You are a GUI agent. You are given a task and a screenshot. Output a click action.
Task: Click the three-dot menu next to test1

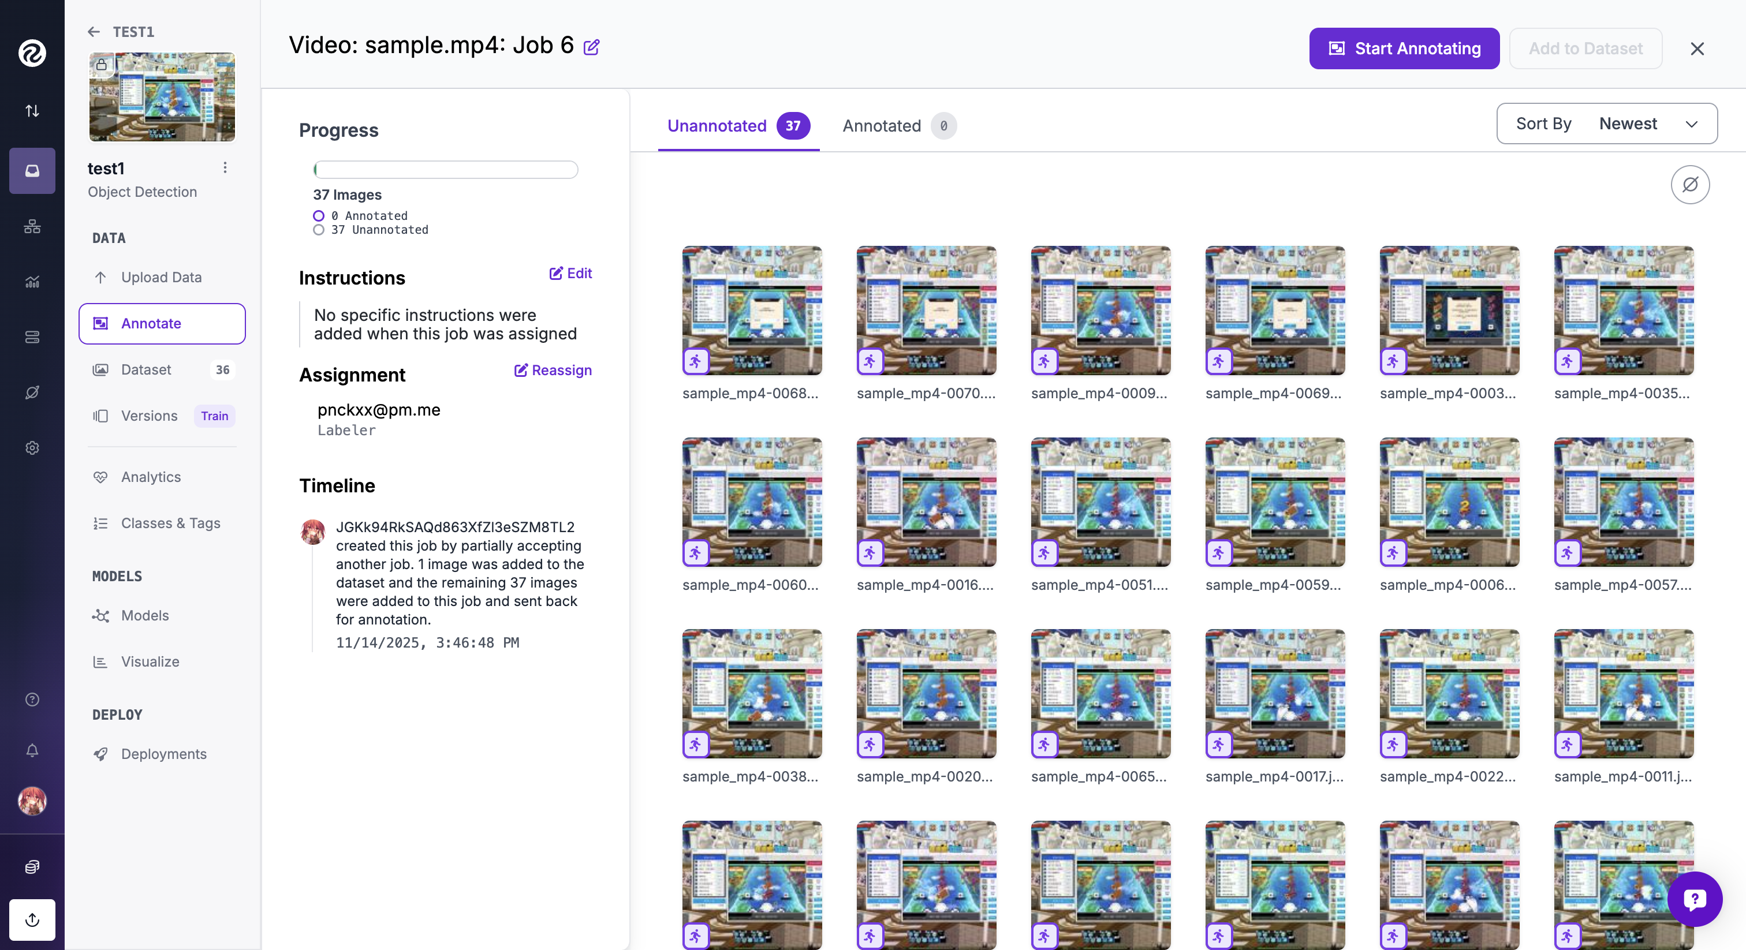tap(225, 167)
